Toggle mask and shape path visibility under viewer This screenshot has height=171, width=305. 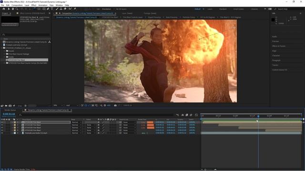coord(89,105)
